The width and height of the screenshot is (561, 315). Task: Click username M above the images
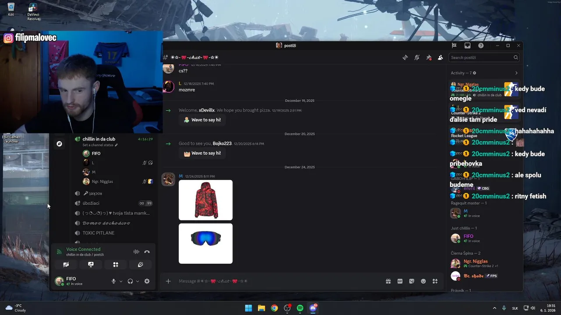pos(181,176)
